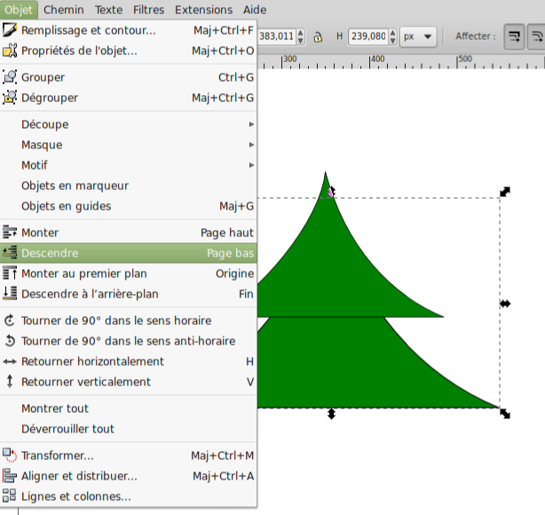Click the top-right corner scale handle
The width and height of the screenshot is (545, 515).
pos(505,192)
